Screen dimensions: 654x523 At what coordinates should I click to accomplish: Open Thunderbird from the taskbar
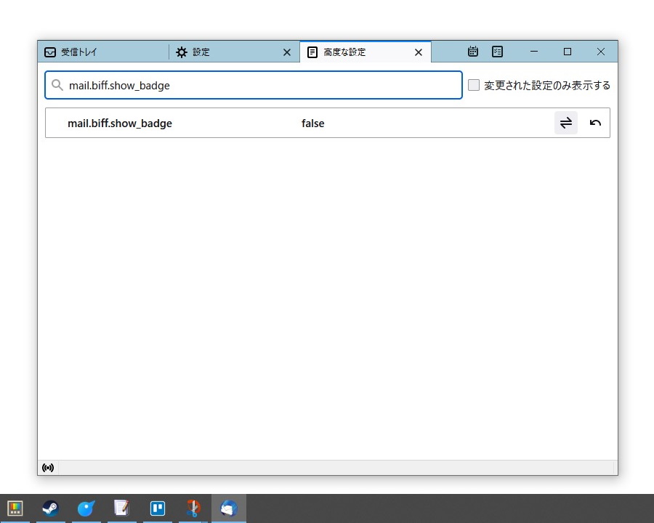pos(228,508)
